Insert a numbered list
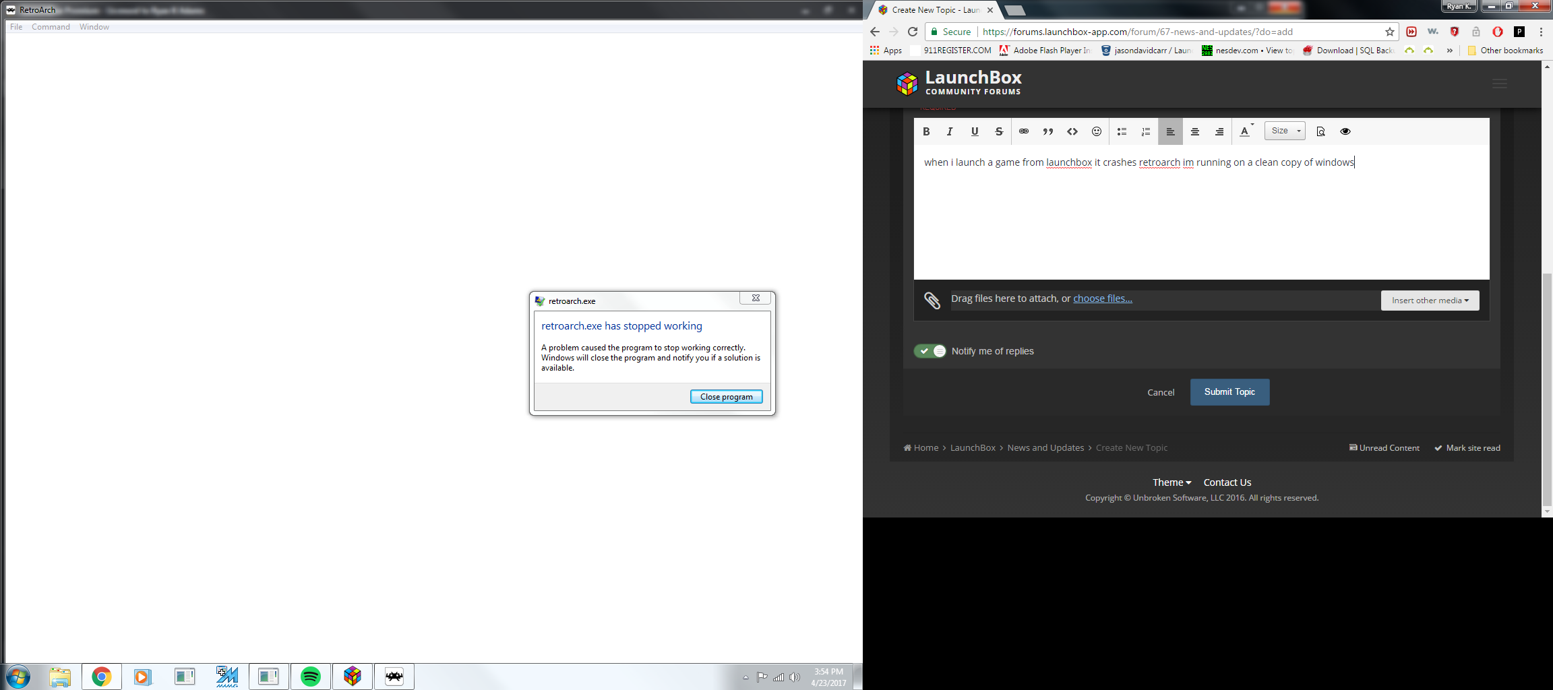 1146,131
